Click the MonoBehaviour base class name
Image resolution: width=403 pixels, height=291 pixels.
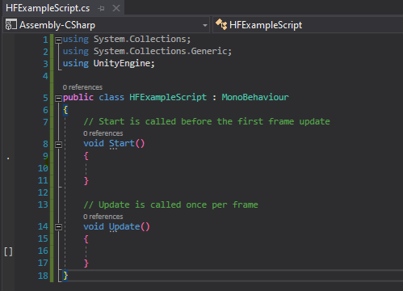pos(255,97)
